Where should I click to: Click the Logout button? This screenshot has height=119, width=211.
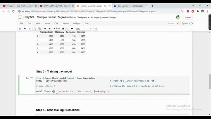(188, 17)
